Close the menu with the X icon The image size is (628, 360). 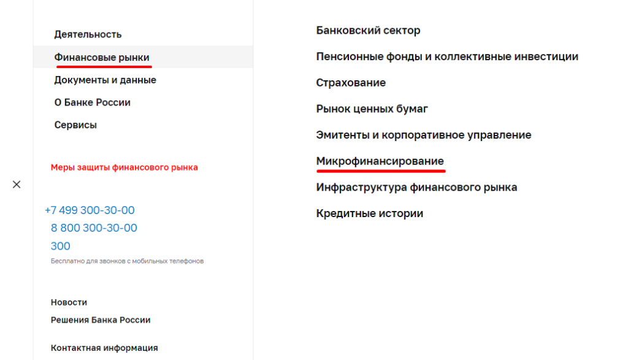pos(17,185)
